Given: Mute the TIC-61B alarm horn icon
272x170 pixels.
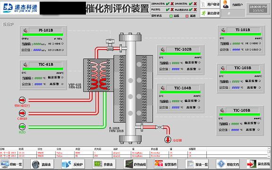Looking at the screenshot, I should (25, 65).
